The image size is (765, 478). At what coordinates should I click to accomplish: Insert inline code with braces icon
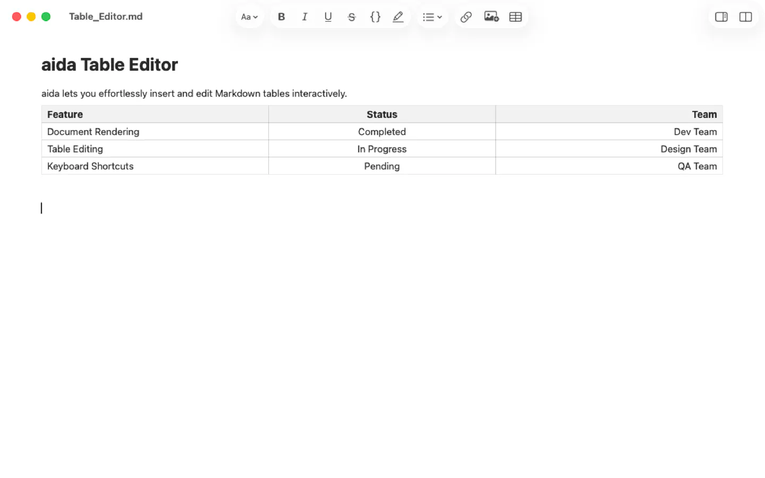(x=375, y=17)
